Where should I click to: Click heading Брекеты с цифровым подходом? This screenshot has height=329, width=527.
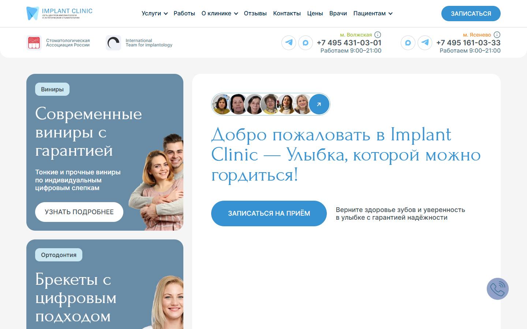[76, 298]
